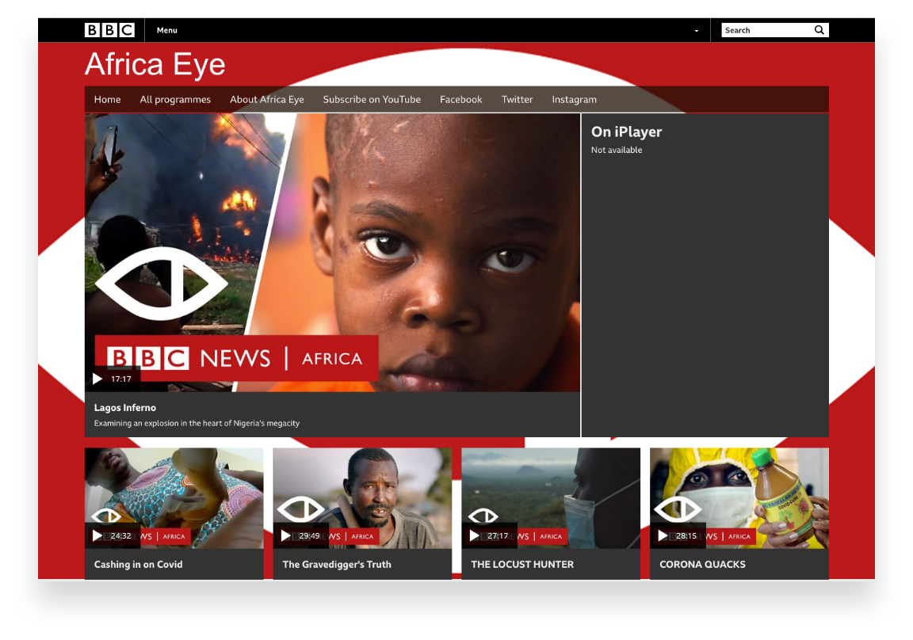Play the Cashing in on Covid video
The width and height of the screenshot is (913, 640).
click(97, 536)
